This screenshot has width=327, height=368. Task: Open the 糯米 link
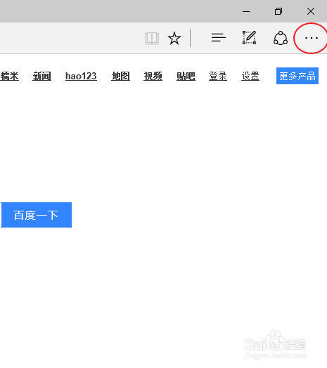(9, 77)
